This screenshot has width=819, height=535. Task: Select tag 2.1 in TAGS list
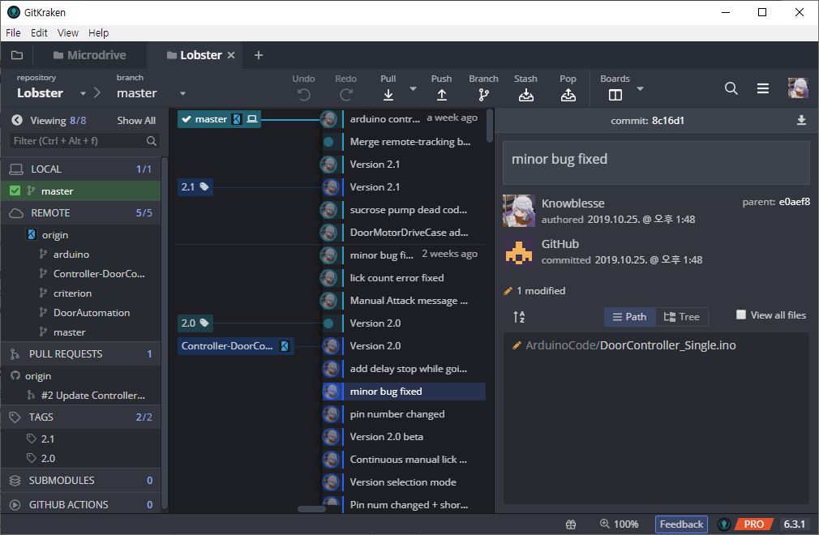[x=48, y=439]
